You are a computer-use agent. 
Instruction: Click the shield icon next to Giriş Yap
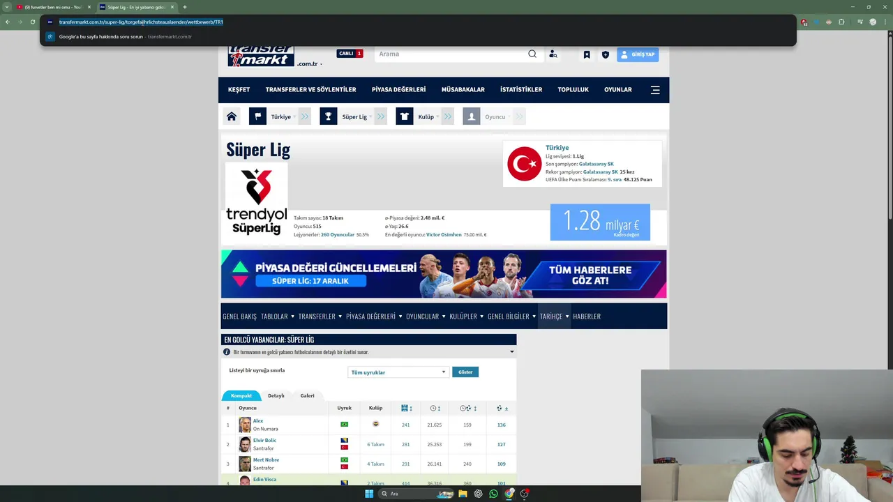[605, 54]
